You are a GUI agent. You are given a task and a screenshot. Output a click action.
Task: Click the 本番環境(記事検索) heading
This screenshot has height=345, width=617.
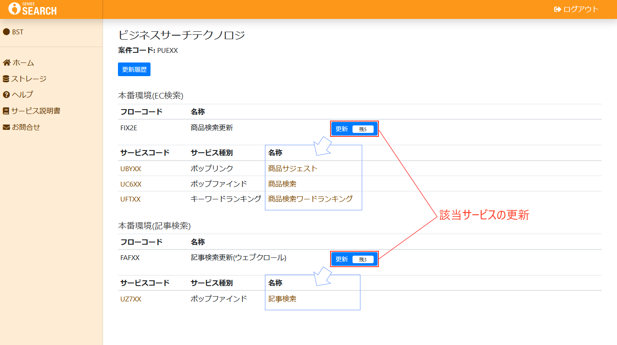click(x=154, y=226)
